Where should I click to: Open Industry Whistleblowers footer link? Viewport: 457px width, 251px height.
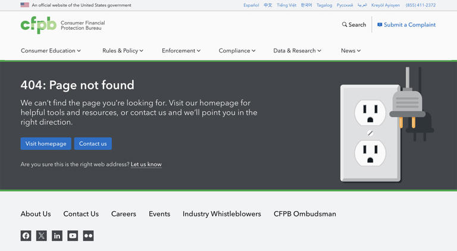pyautogui.click(x=221, y=214)
